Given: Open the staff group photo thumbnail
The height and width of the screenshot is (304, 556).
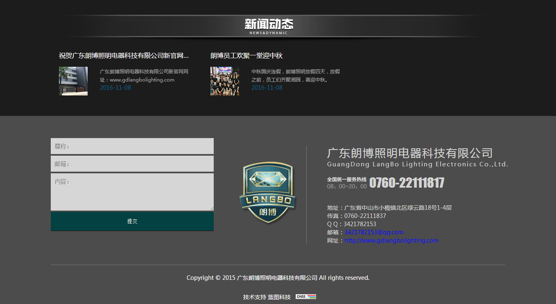Looking at the screenshot, I should click(x=225, y=81).
